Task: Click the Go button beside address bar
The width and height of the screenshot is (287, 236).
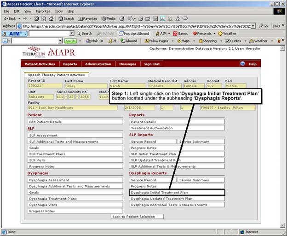Action: tap(263, 26)
